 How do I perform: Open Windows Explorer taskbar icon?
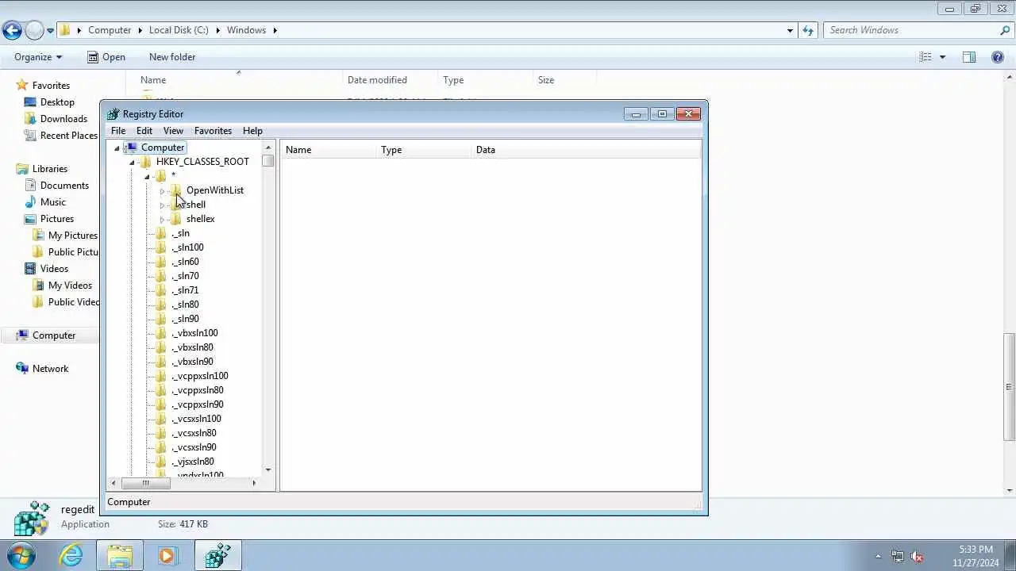tap(120, 555)
